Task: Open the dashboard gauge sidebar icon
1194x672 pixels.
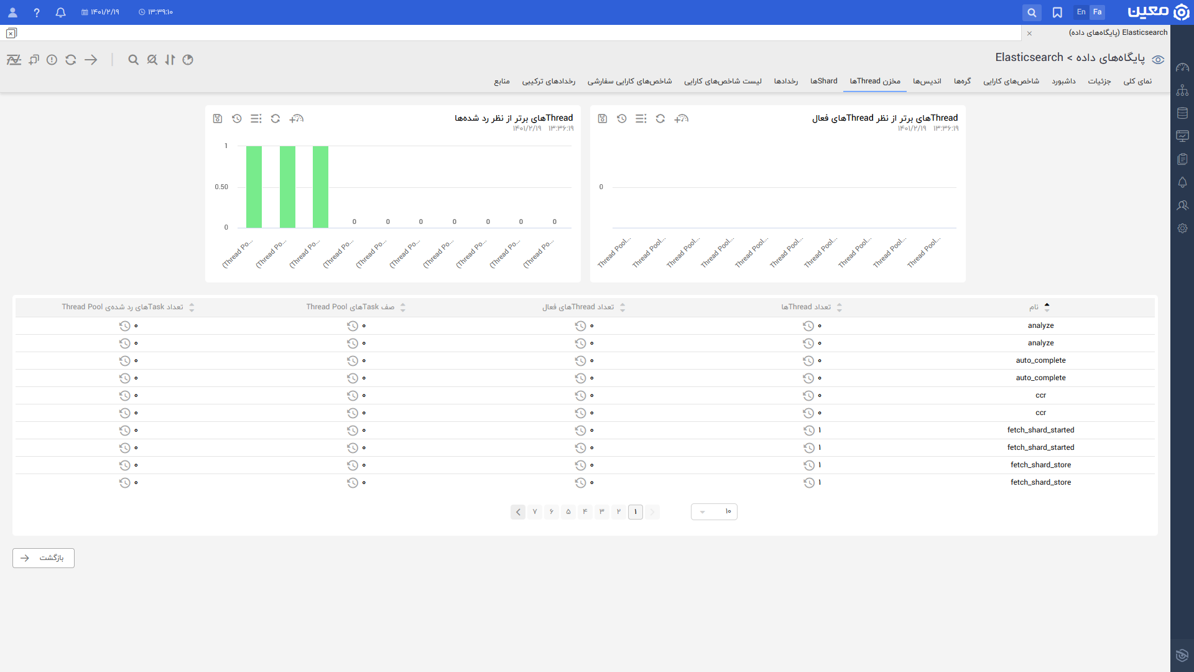Action: (x=1182, y=67)
